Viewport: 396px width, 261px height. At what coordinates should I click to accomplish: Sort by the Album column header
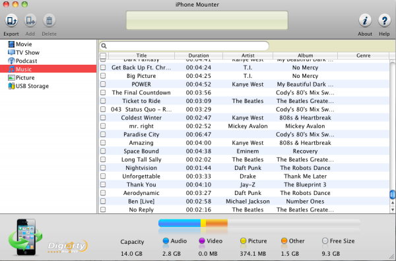click(305, 56)
